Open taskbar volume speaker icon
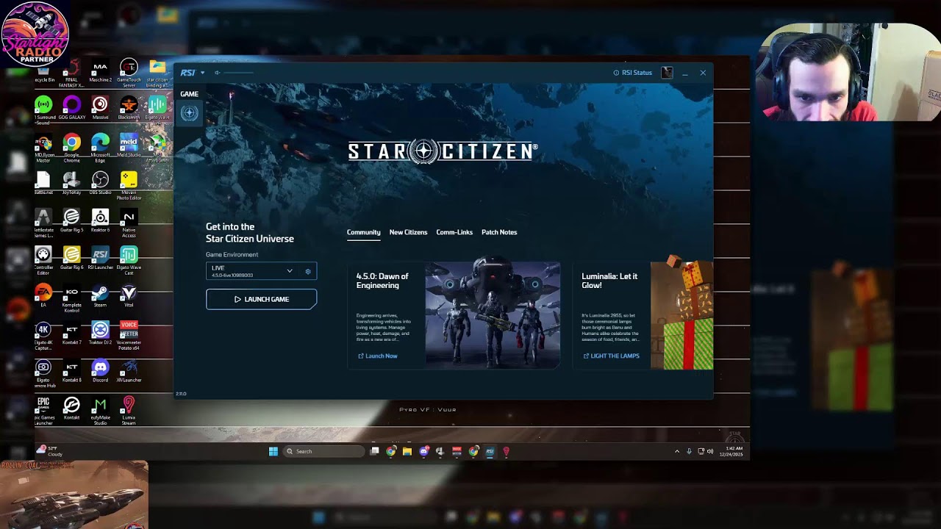The height and width of the screenshot is (529, 941). click(x=710, y=451)
